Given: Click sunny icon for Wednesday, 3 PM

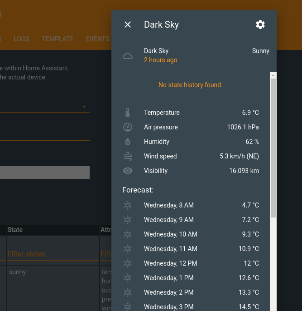Looking at the screenshot, I should (x=128, y=307).
